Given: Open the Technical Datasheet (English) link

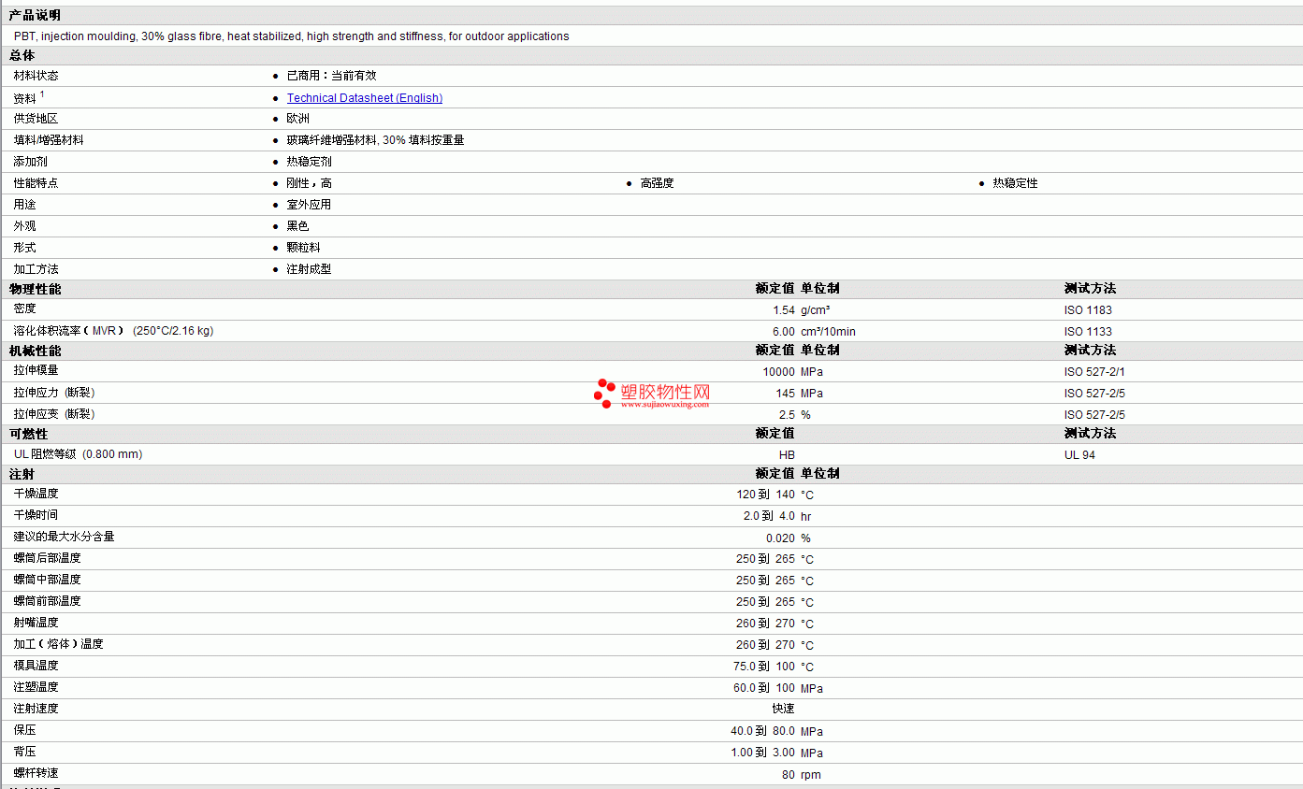Looking at the screenshot, I should point(365,98).
